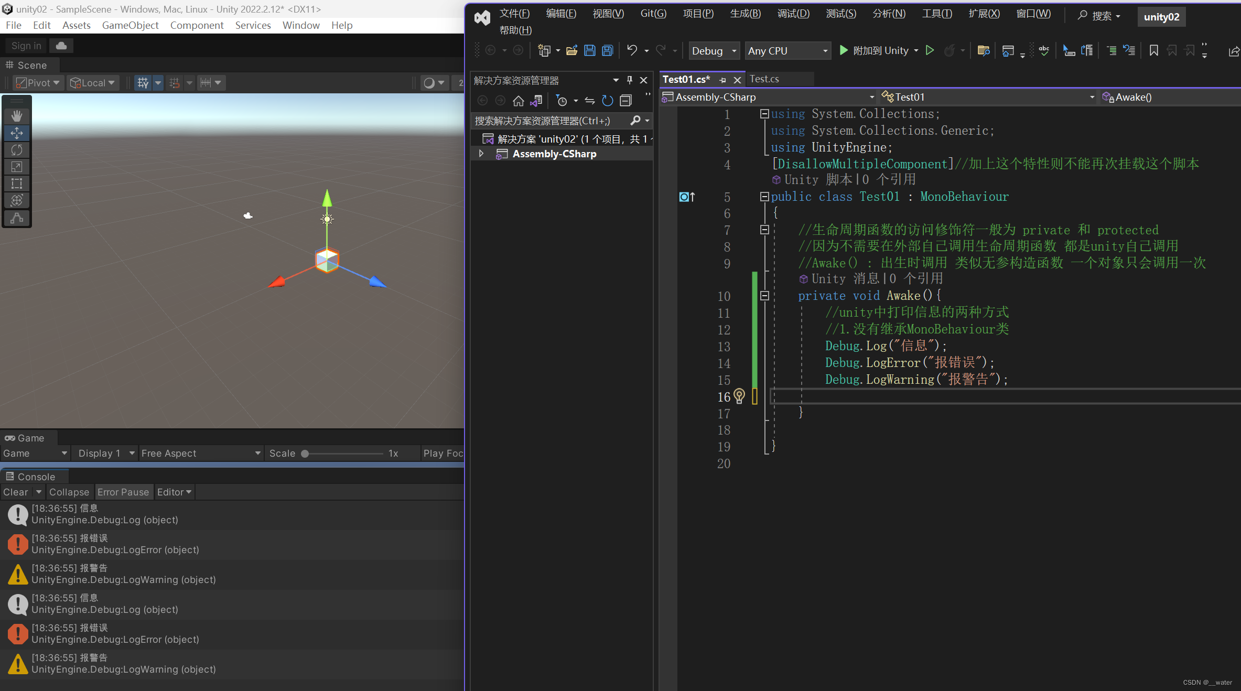Expand the Assembly-CSharp project node
Screen dimensions: 1241x691
(x=481, y=153)
